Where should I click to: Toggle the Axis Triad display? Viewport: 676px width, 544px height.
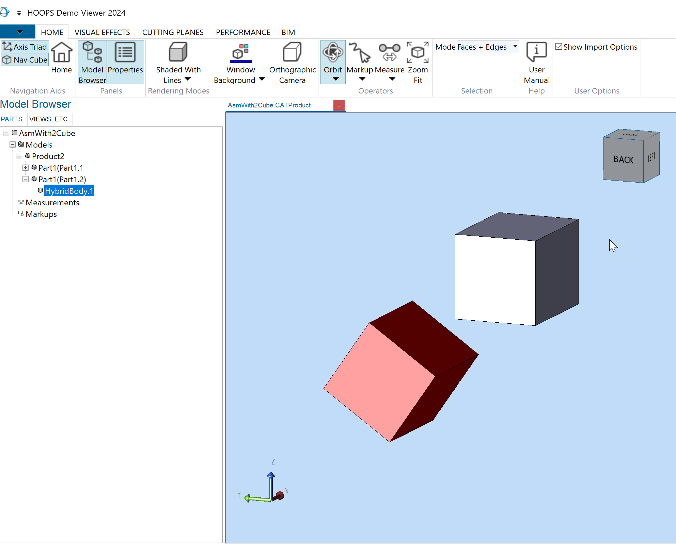[25, 47]
